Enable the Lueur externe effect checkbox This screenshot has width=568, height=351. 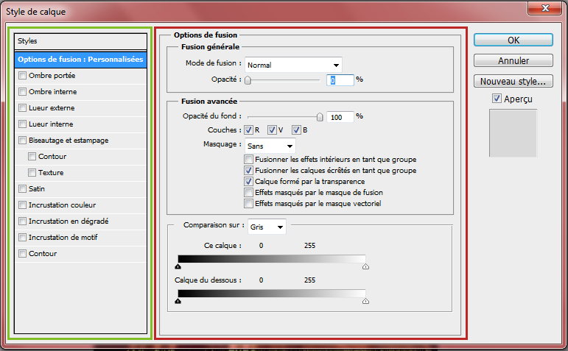[23, 108]
